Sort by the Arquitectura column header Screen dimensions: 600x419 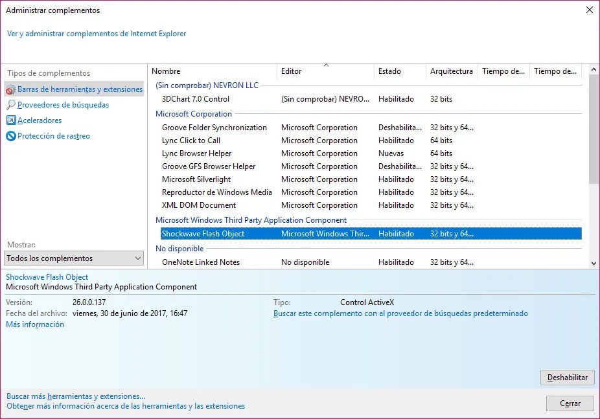click(x=452, y=71)
